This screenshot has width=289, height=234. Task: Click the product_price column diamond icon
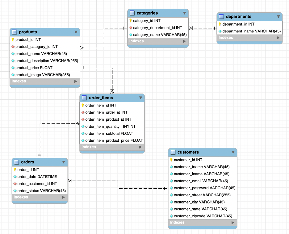coord(13,68)
